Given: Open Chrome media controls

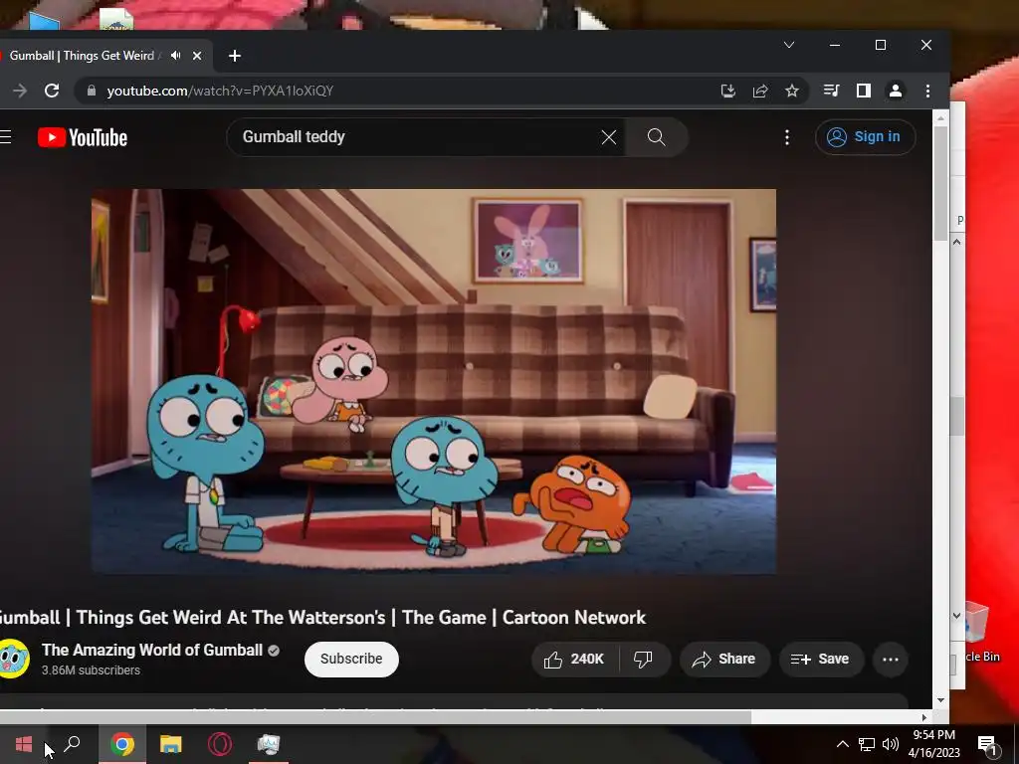Looking at the screenshot, I should click(831, 91).
